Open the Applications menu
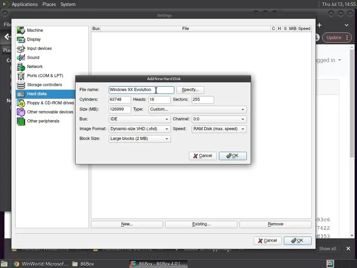This screenshot has width=357, height=268. click(25, 4)
